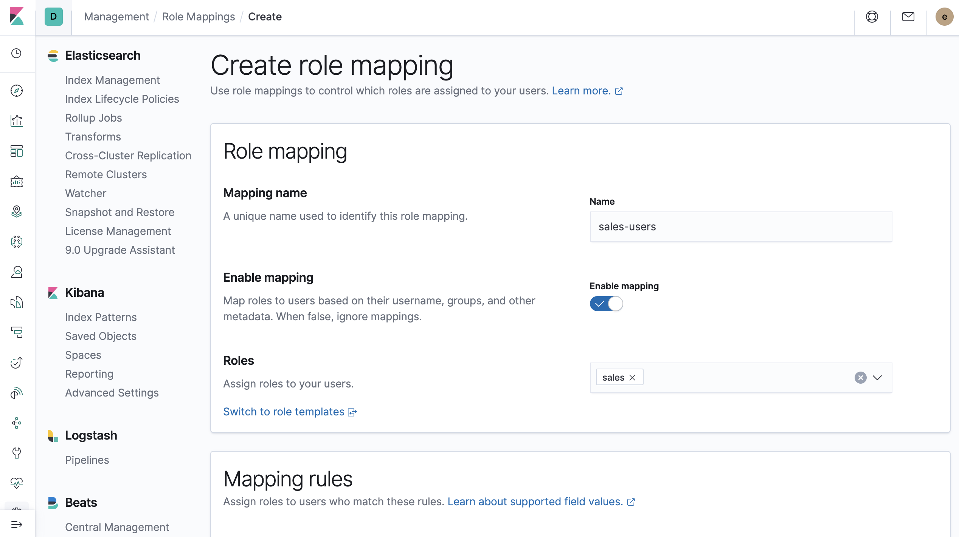Remove the sales role chip
959x537 pixels.
tap(632, 377)
